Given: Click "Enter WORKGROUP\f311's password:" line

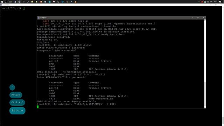Looking at the screenshot, I should coord(61,77).
